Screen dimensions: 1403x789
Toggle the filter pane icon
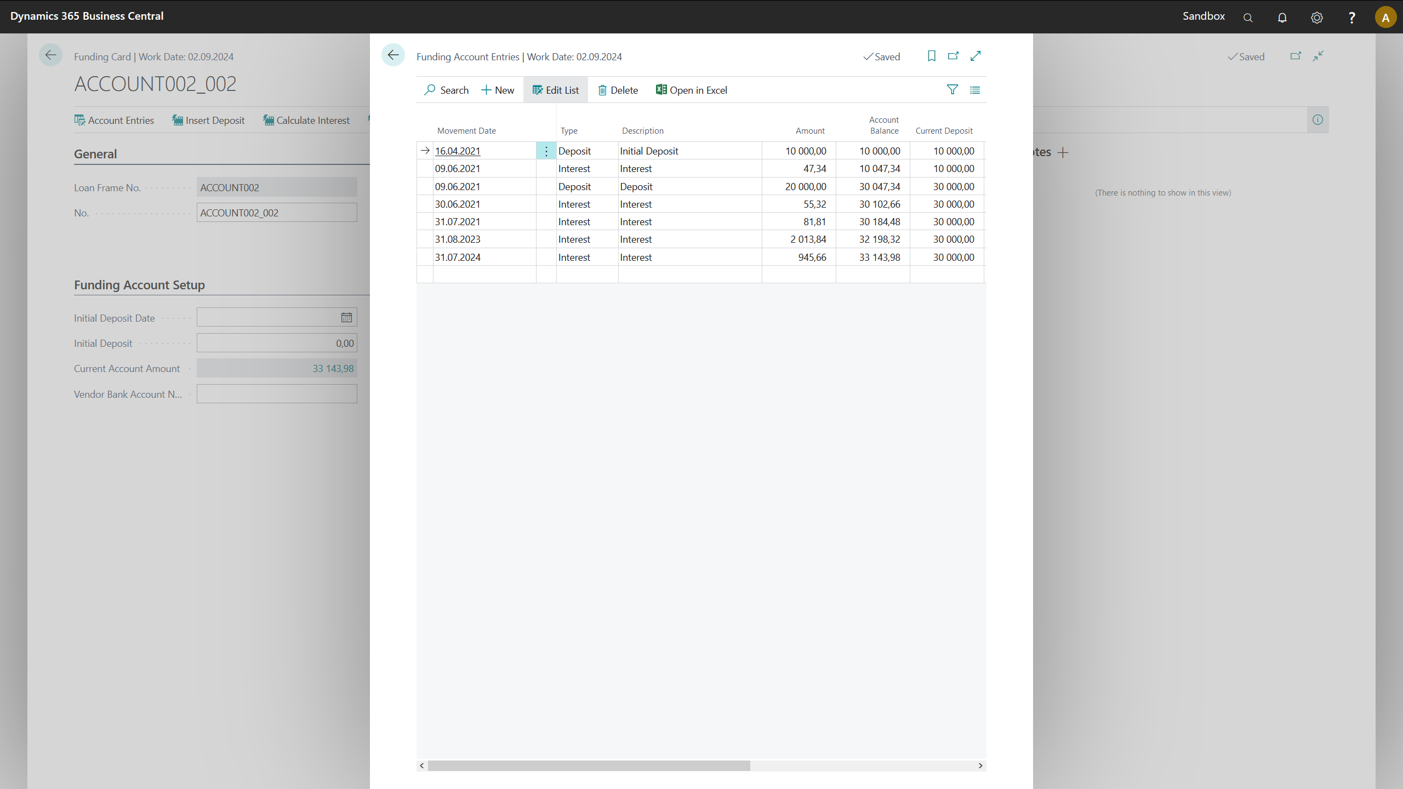click(x=953, y=90)
